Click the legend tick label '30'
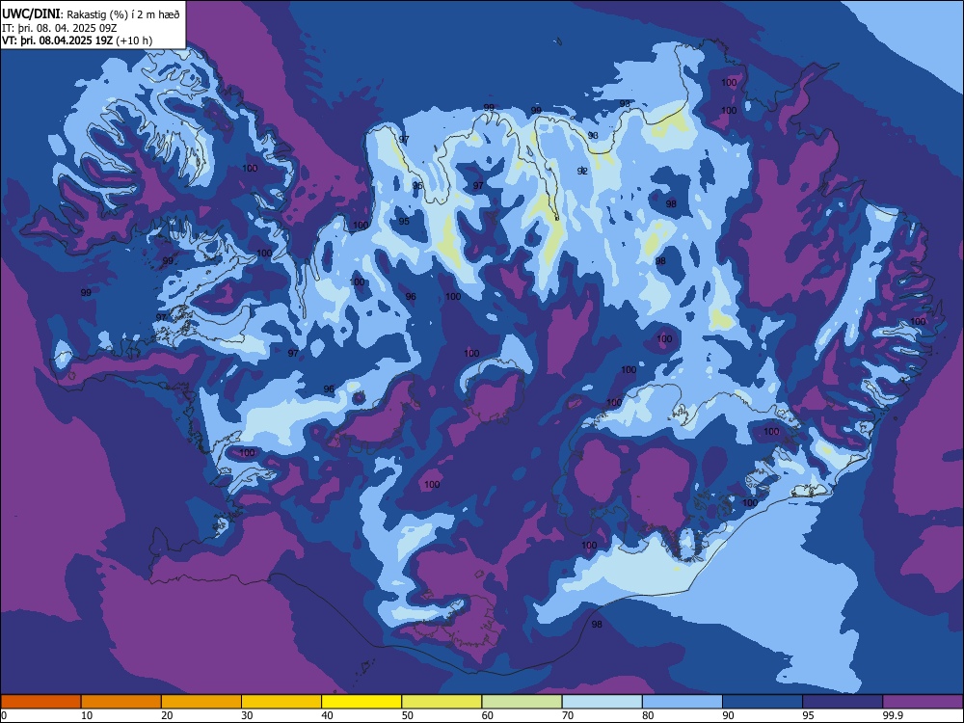 (247, 715)
